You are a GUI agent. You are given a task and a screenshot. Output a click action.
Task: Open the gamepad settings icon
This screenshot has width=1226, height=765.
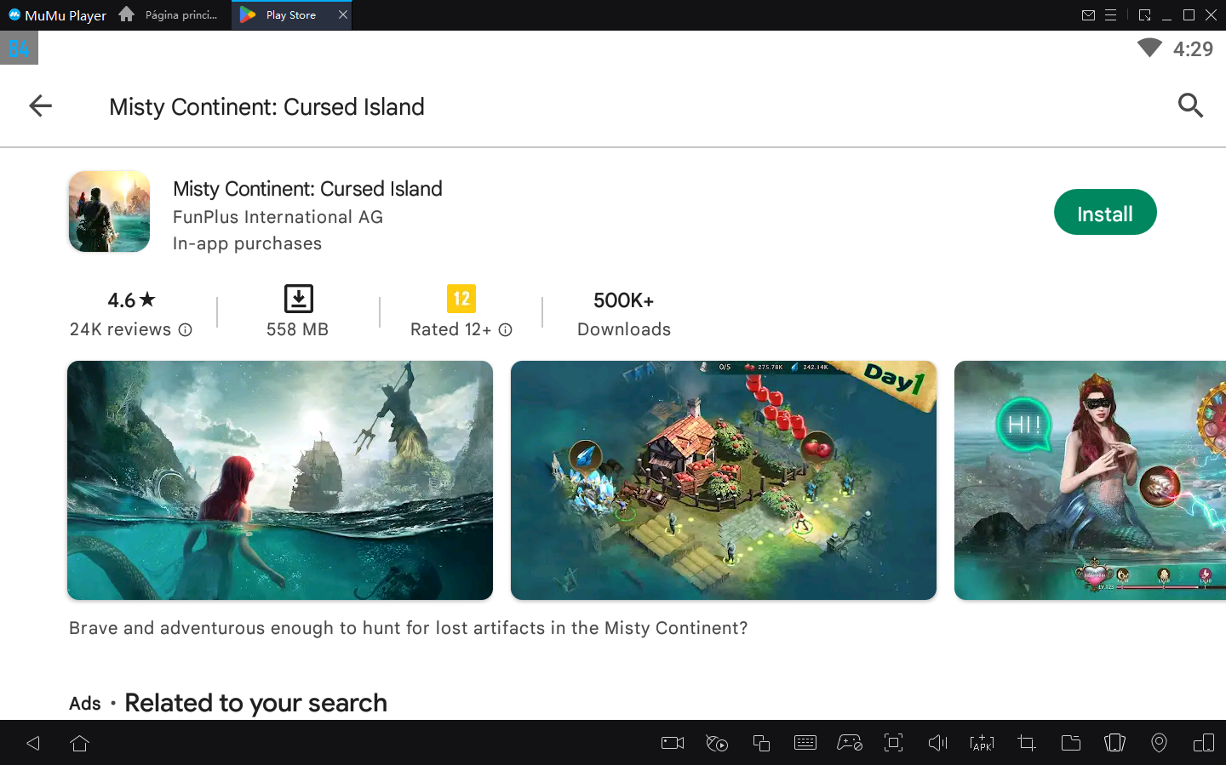[850, 743]
